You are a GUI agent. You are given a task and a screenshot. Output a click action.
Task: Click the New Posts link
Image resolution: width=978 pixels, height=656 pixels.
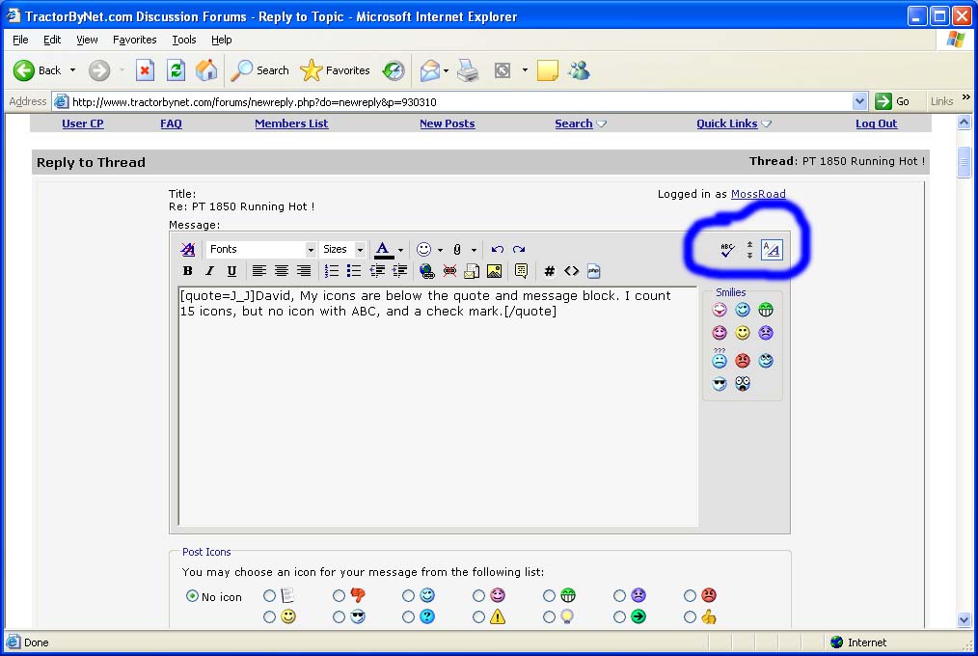tap(447, 123)
